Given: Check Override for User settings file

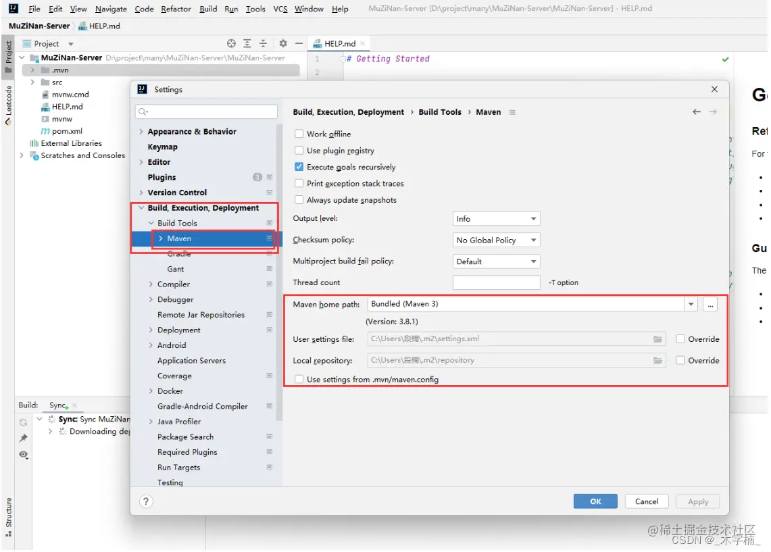Looking at the screenshot, I should [x=680, y=338].
